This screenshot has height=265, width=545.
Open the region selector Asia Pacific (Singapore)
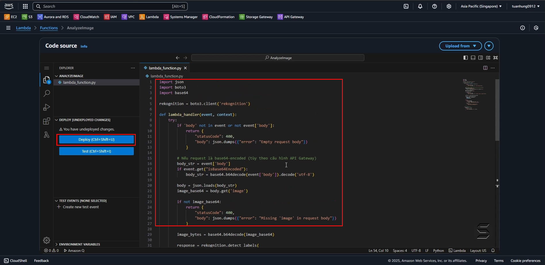coord(481,6)
